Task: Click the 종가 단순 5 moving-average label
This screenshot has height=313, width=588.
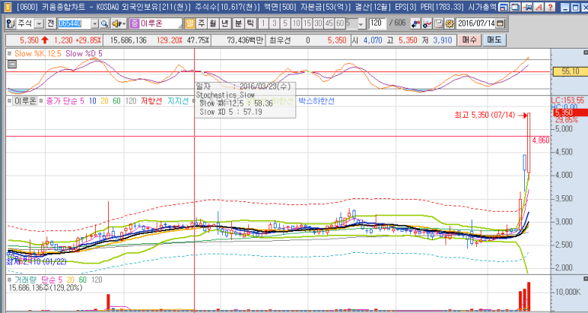Action: 65,101
